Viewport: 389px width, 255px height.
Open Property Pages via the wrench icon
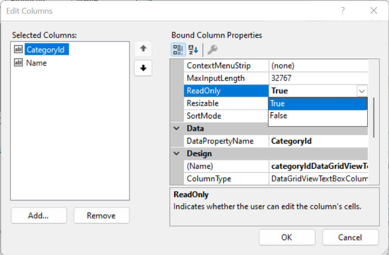pos(212,49)
